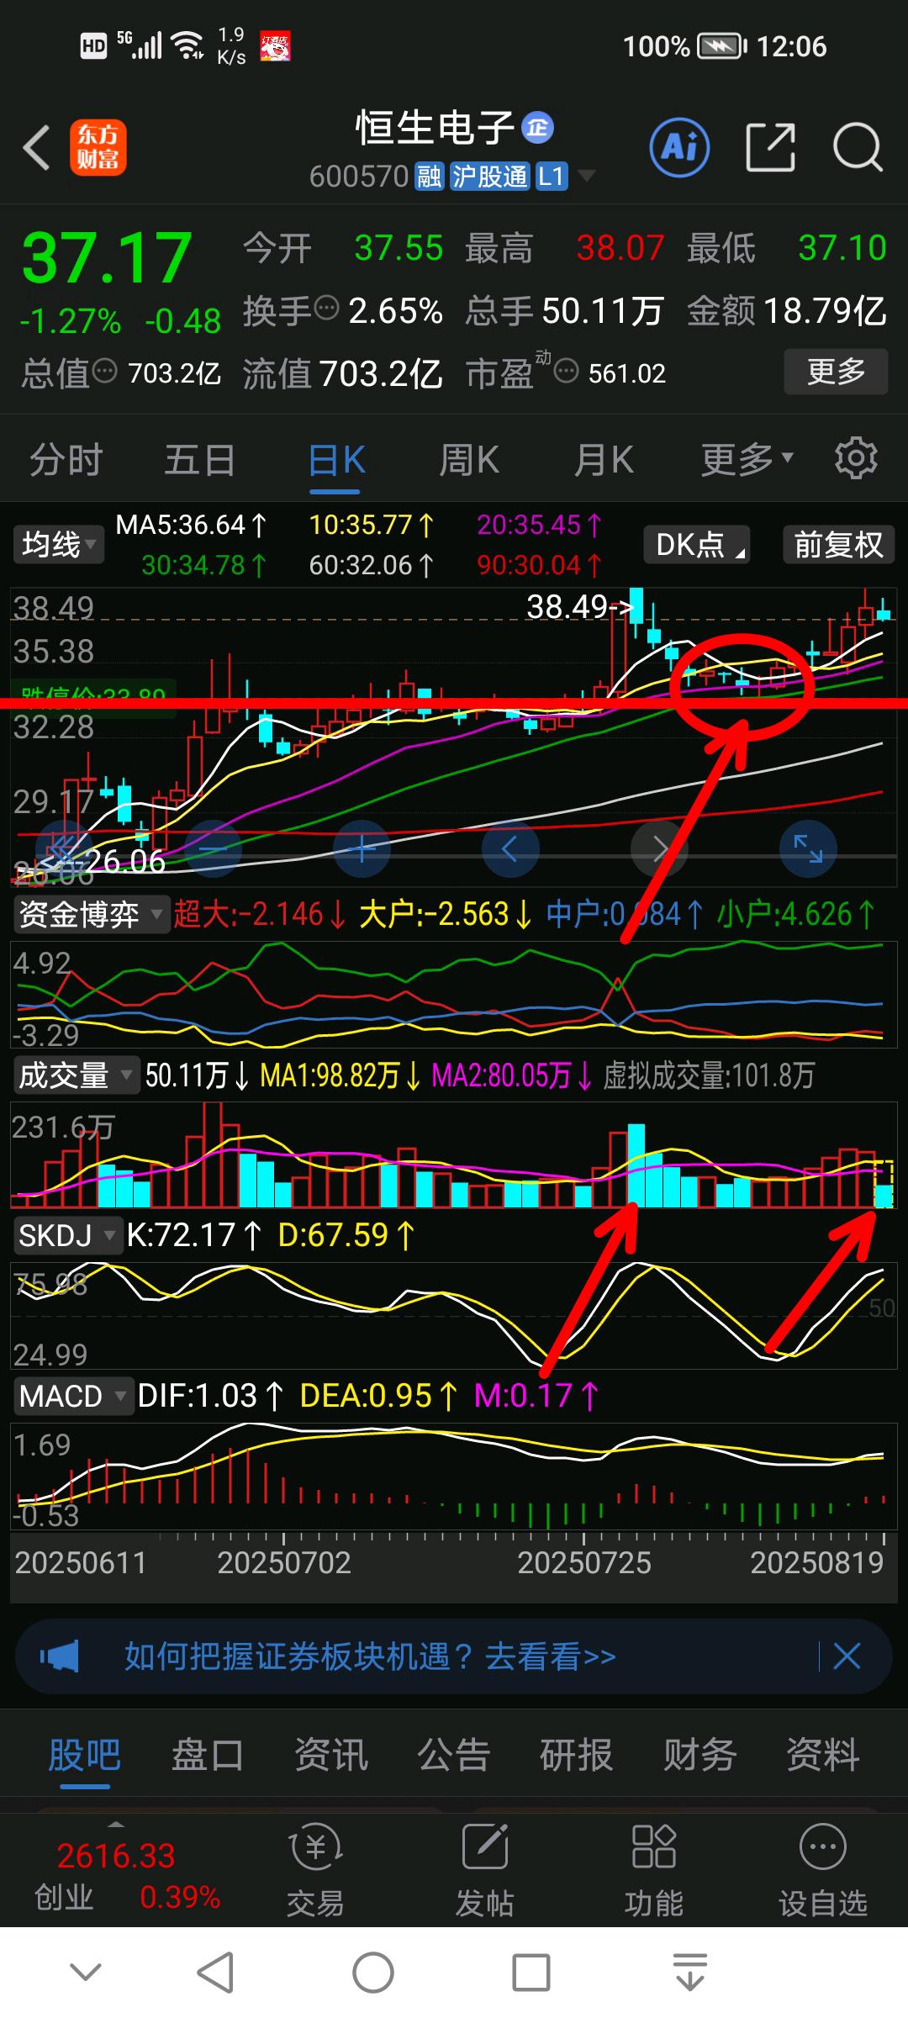Open SKDJ indicator dropdown

point(67,1235)
